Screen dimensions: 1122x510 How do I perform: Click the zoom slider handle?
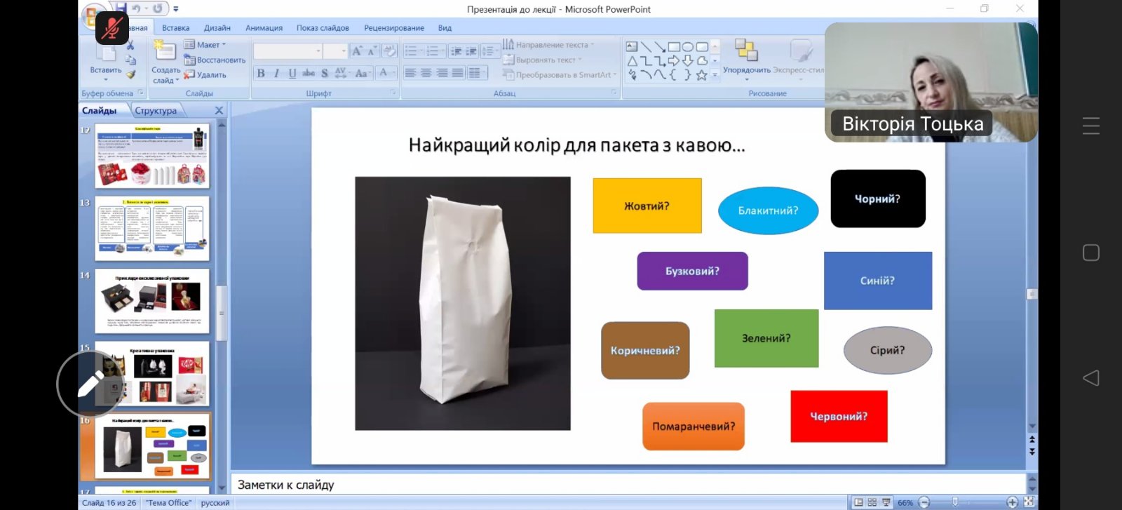[955, 502]
